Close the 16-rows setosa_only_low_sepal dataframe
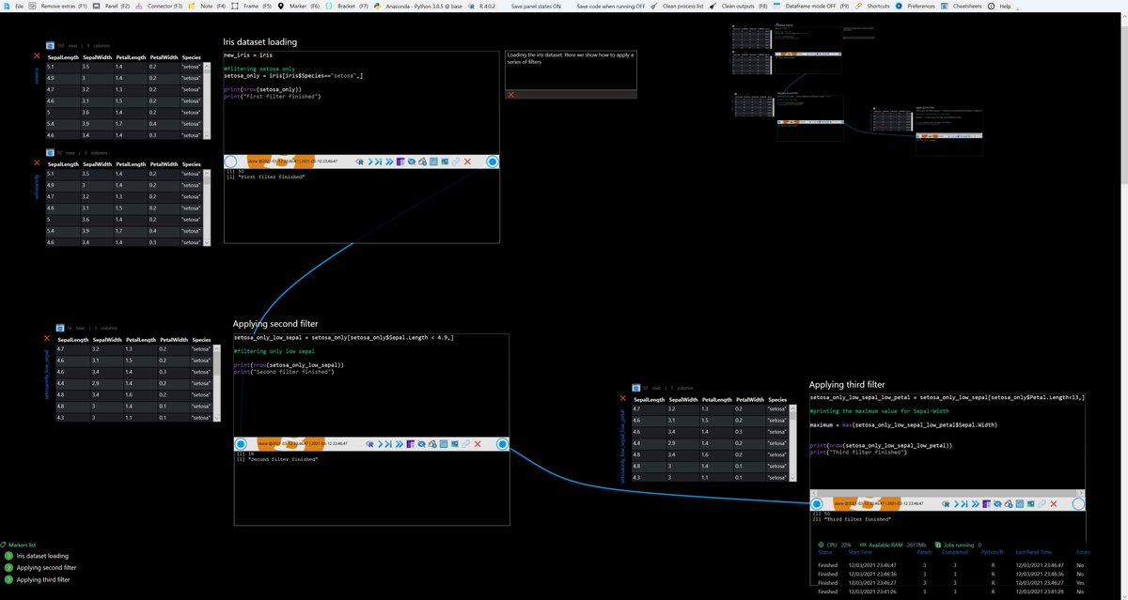Image resolution: width=1128 pixels, height=600 pixels. click(x=48, y=339)
